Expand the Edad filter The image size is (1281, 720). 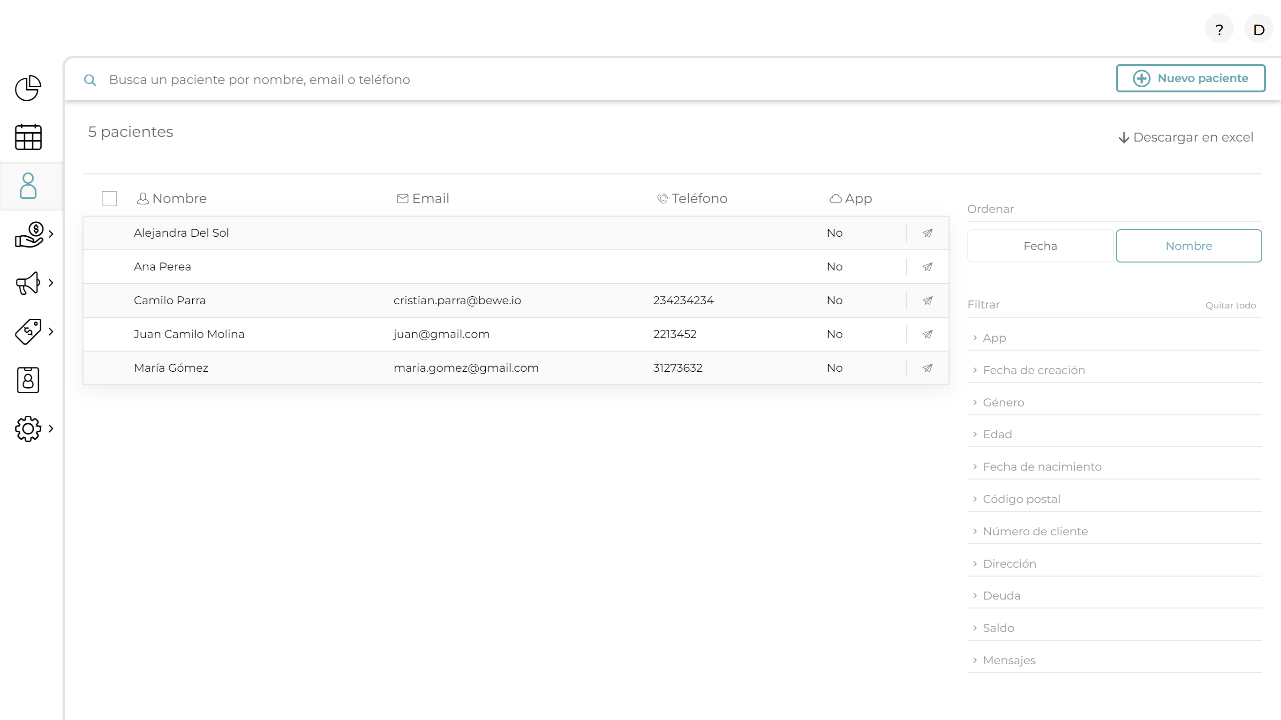pos(1115,434)
